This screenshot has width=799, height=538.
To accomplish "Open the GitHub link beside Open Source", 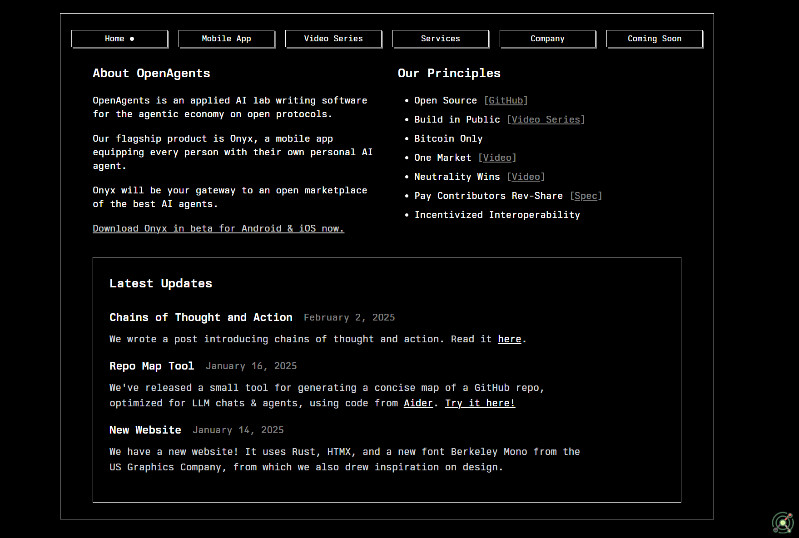I will tap(506, 100).
